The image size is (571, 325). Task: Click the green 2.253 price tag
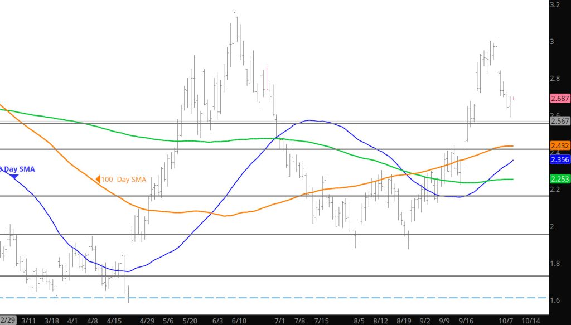click(559, 179)
